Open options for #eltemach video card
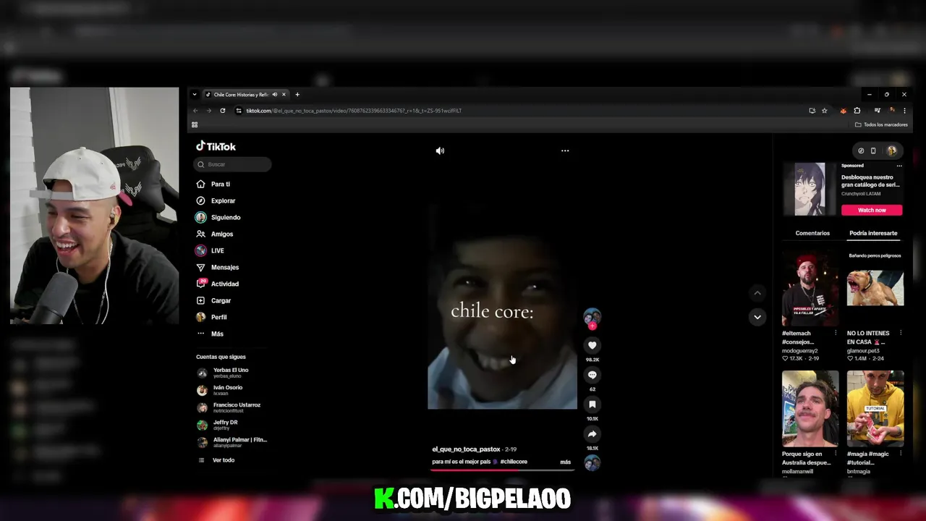 pyautogui.click(x=836, y=333)
